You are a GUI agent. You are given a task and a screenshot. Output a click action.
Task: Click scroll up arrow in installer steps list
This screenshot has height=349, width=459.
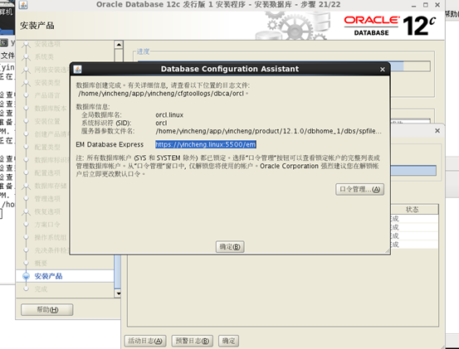point(119,45)
